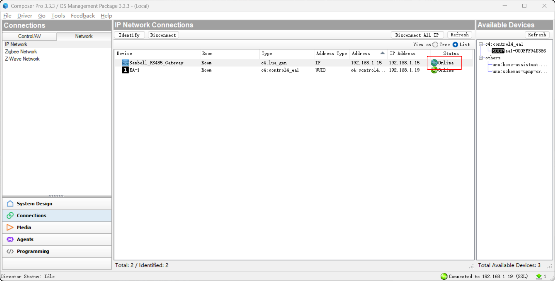Sort by the Device column header
The width and height of the screenshot is (555, 281).
[x=157, y=53]
